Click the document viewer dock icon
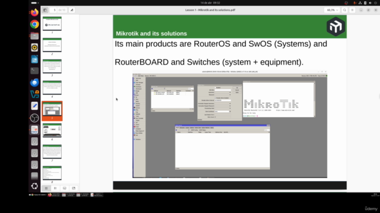The height and width of the screenshot is (213, 380). pyautogui.click(x=34, y=130)
